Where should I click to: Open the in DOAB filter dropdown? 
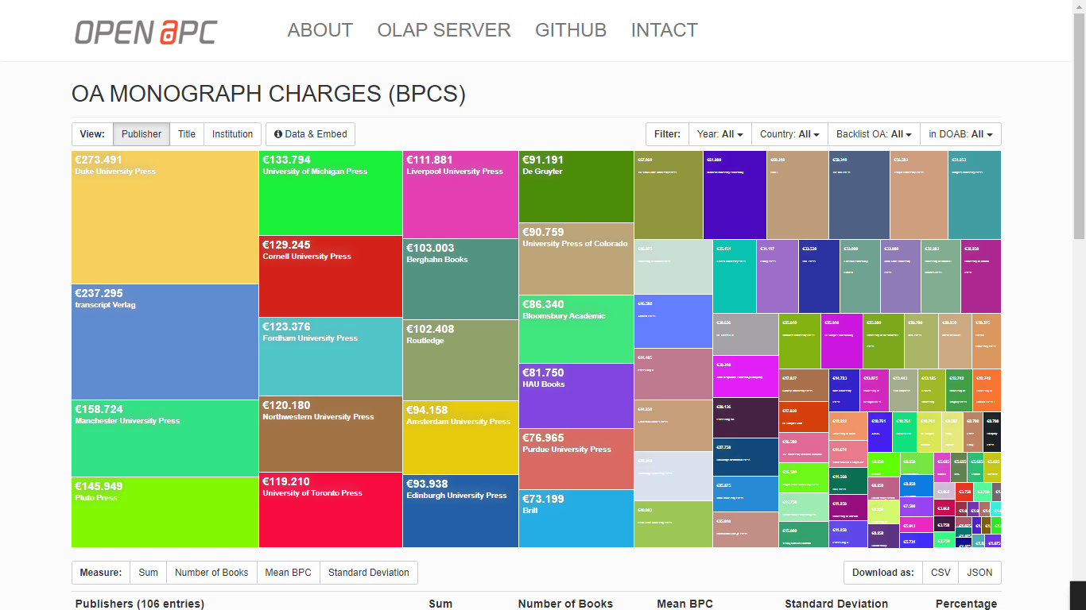point(960,134)
